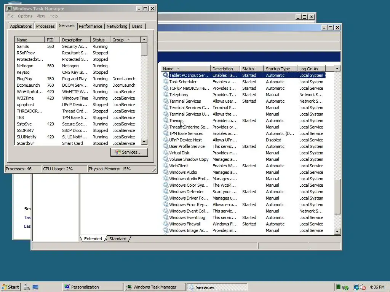The width and height of the screenshot is (390, 292).
Task: Select the SamSs service in Task Manager
Action: tap(78, 46)
